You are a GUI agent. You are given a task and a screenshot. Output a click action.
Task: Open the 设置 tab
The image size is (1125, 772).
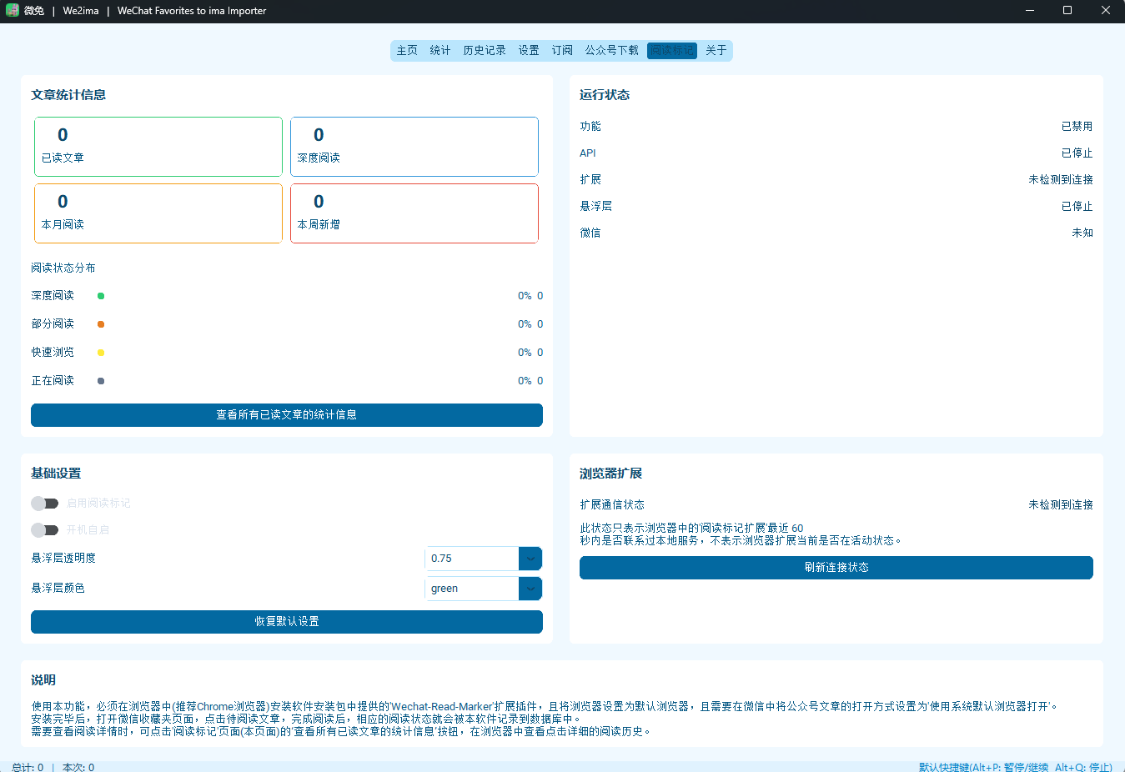pos(529,51)
